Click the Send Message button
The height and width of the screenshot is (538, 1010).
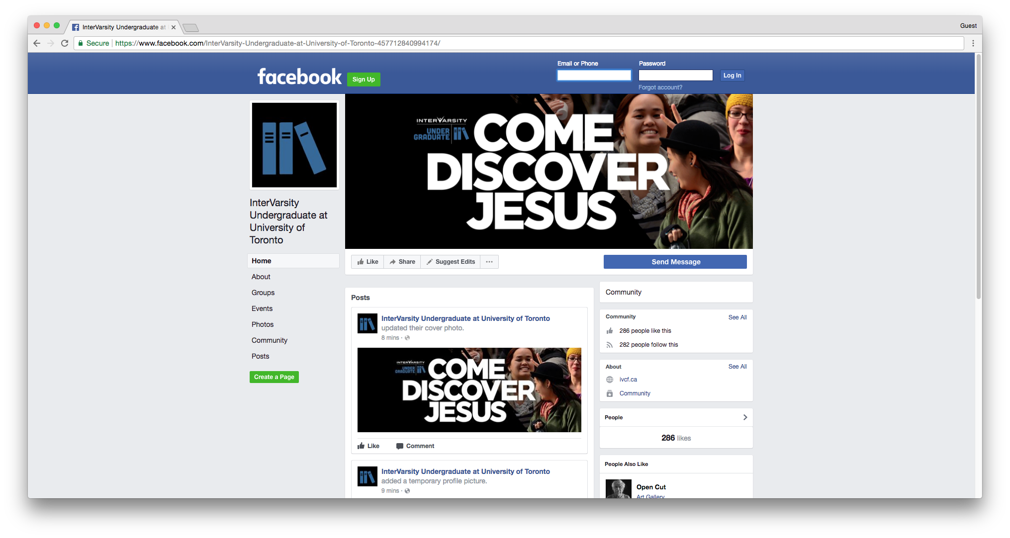675,262
